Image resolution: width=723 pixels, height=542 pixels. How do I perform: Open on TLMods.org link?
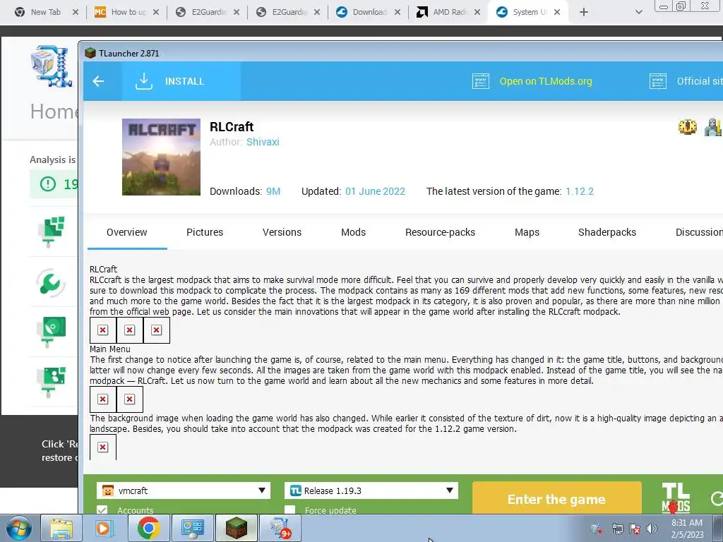(x=546, y=82)
